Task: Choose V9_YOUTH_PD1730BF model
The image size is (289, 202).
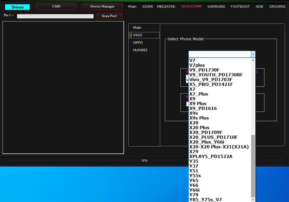Action: (x=220, y=75)
